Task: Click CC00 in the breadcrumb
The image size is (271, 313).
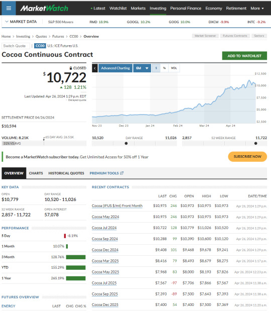Action: pos(74,36)
